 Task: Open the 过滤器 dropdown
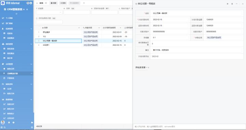click(x=49, y=12)
